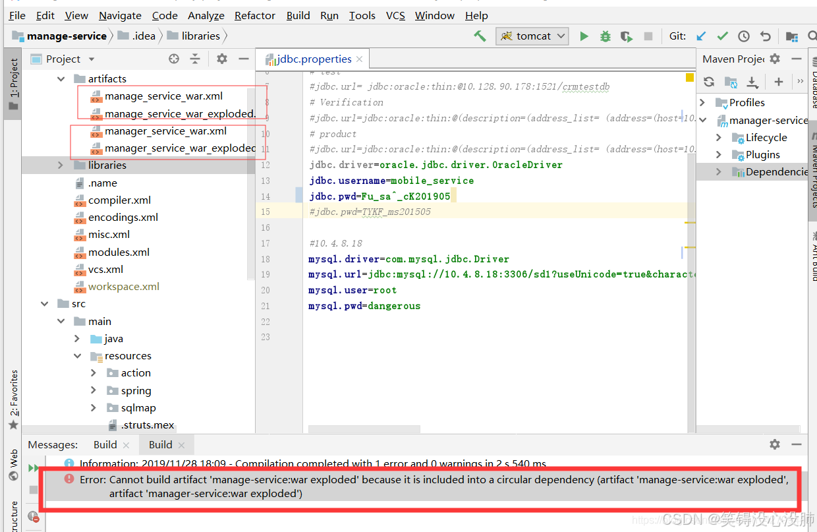Image resolution: width=817 pixels, height=532 pixels.
Task: Click Maven download sources icon
Action: pos(752,82)
